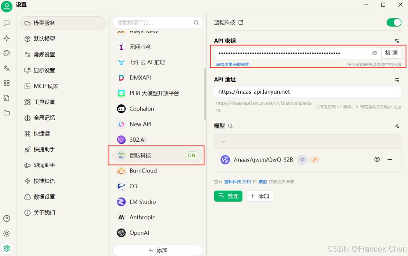Select the Cephalon provider
Screen dimensions: 408x256
[158, 109]
